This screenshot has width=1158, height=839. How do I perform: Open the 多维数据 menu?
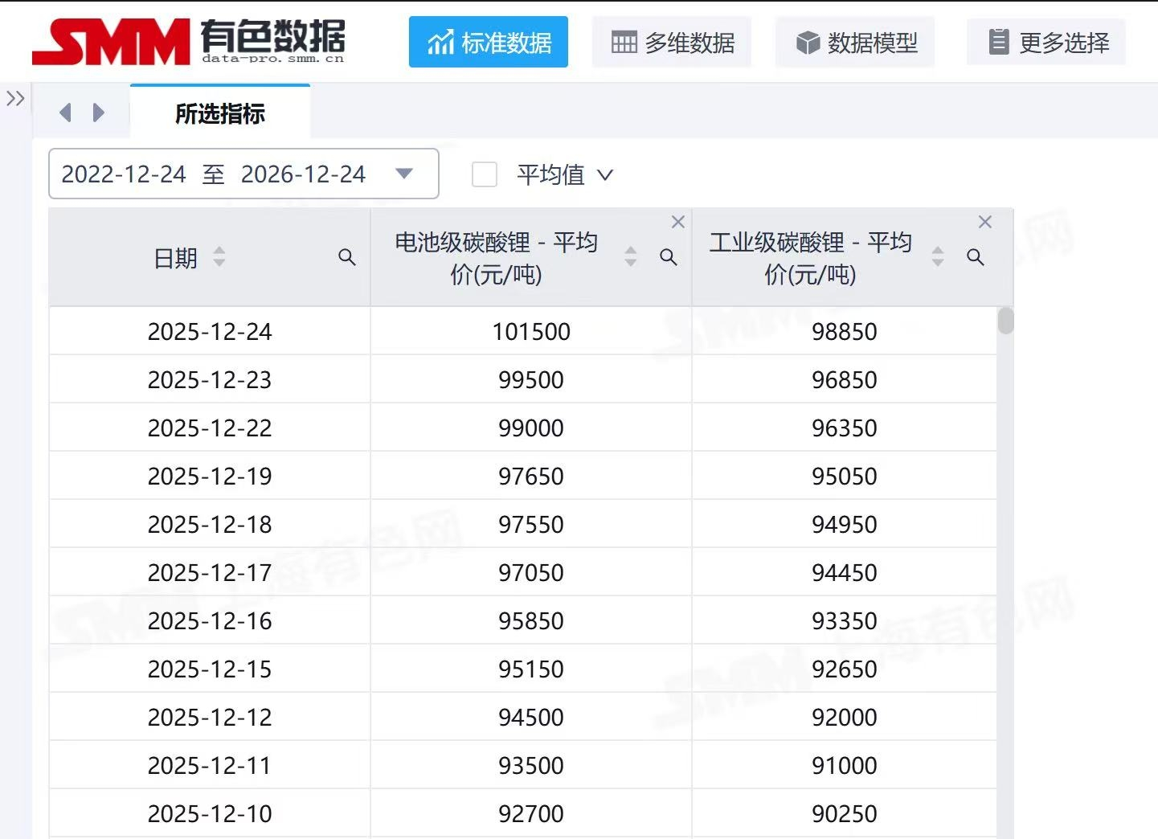672,42
